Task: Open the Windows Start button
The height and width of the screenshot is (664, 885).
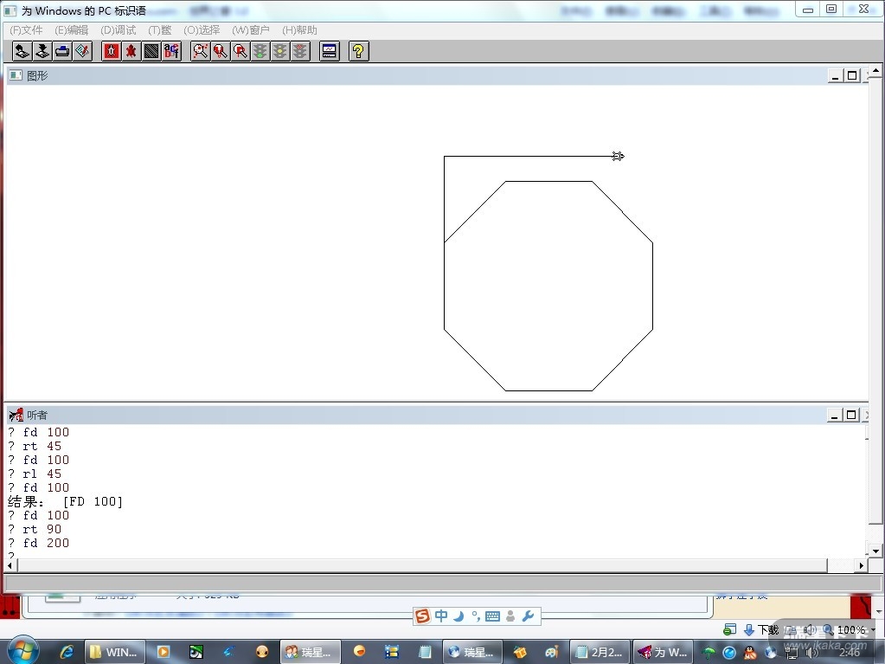Action: [22, 651]
